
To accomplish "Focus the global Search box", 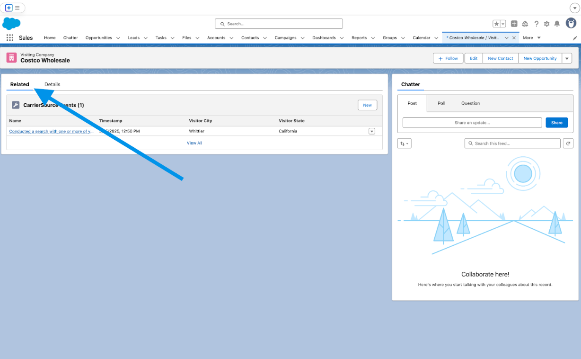I will click(279, 24).
